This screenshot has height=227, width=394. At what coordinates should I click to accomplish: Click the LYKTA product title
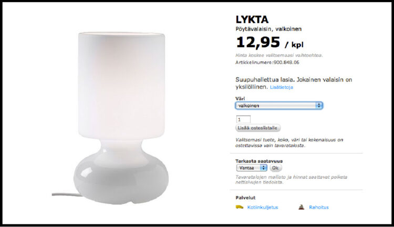click(252, 19)
